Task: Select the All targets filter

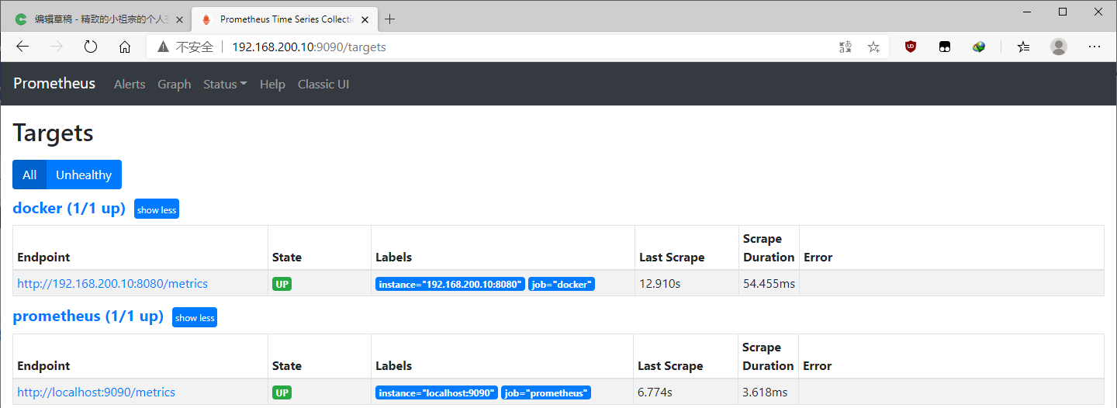Action: pyautogui.click(x=29, y=175)
